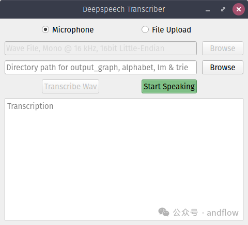Click the 公众号 watermark text

(x=185, y=213)
